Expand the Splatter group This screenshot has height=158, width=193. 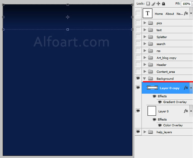(x=145, y=37)
